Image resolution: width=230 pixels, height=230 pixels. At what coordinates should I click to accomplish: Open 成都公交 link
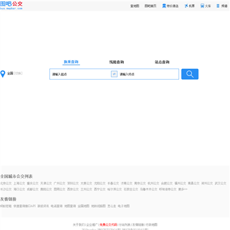[33, 189]
